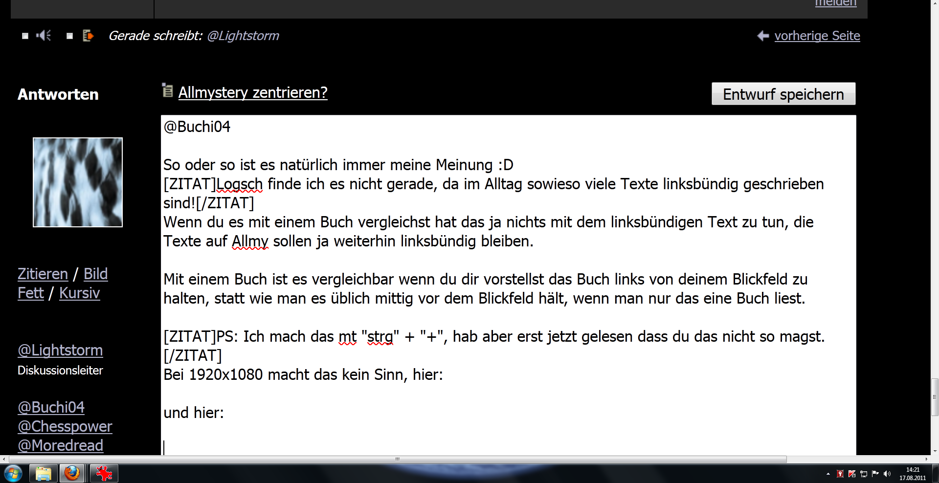
Task: Click the line 'und hier:' in textarea
Action: coord(194,413)
